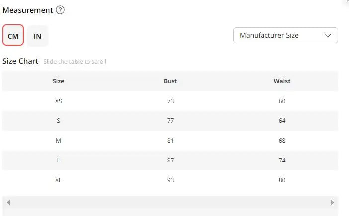The height and width of the screenshot is (216, 349).
Task: Click the Measurement help question mark icon
Action: [x=60, y=10]
